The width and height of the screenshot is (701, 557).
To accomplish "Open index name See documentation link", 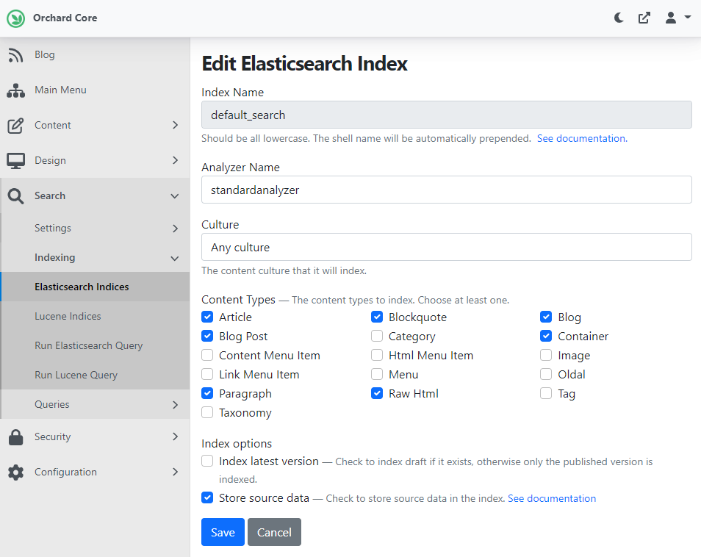I will [582, 139].
